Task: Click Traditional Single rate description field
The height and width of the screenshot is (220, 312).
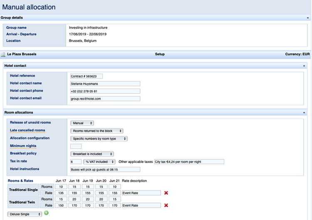Action: [x=141, y=193]
